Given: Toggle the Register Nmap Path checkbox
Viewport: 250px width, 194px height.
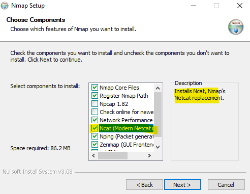Looking at the screenshot, I should pyautogui.click(x=95, y=96).
